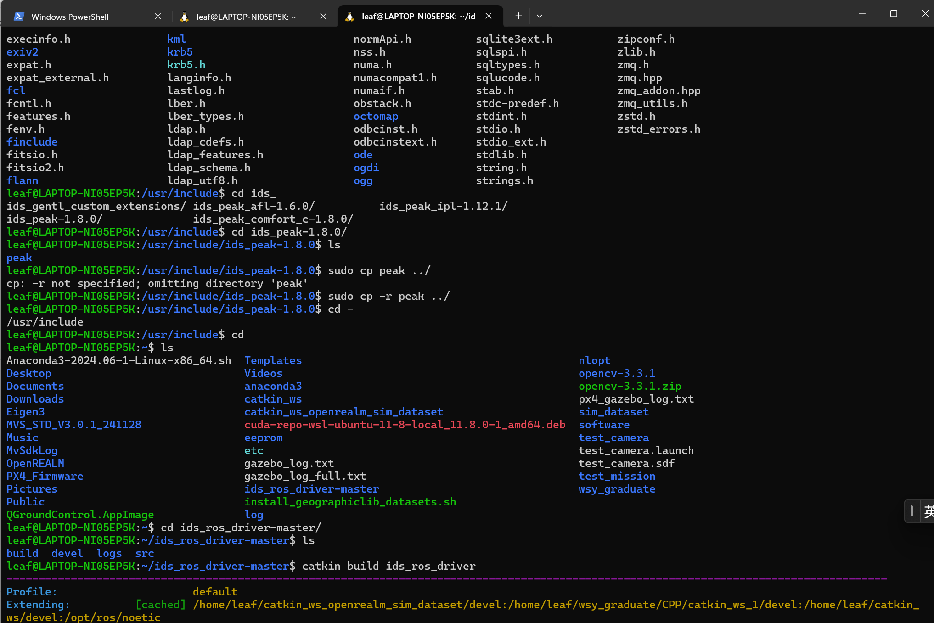Viewport: 934px width, 623px height.
Task: Close the active ~/id tab
Action: pos(489,16)
